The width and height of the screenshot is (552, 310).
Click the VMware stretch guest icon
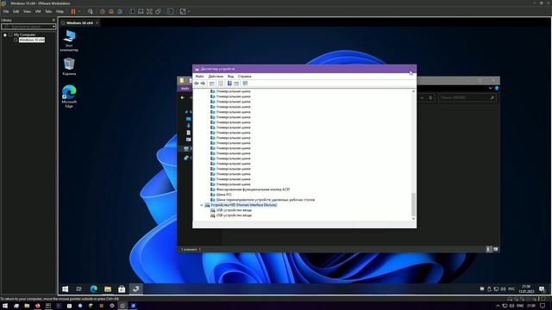(183, 11)
